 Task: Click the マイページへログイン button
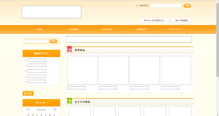click(x=154, y=21)
